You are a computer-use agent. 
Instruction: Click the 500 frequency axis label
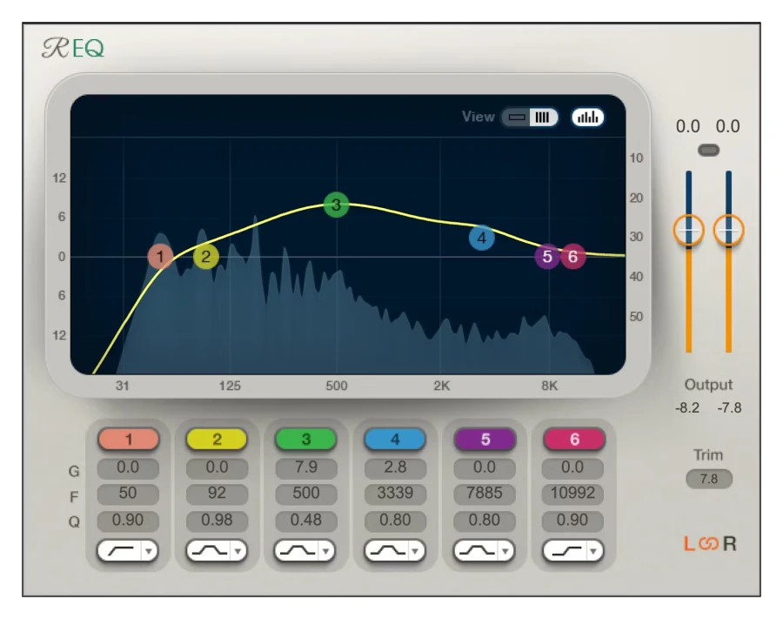pos(337,386)
